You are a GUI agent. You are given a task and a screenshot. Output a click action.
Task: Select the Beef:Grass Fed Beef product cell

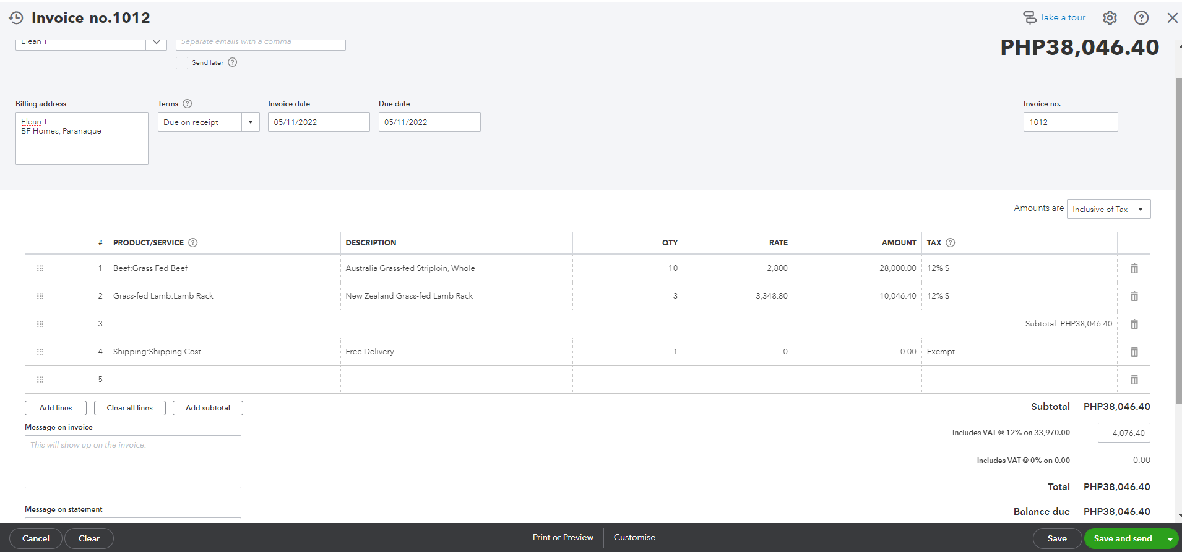point(224,268)
